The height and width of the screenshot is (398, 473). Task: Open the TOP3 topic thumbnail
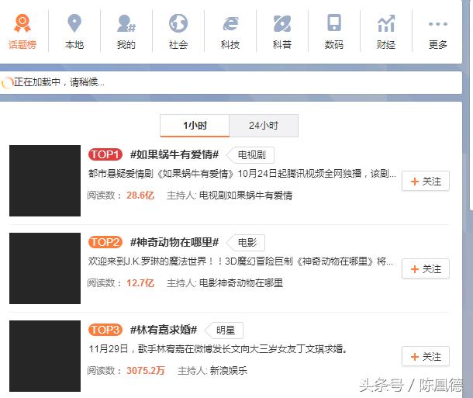coord(45,356)
